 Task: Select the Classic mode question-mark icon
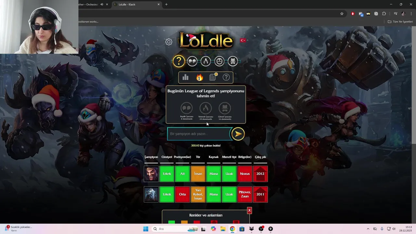pos(179,61)
